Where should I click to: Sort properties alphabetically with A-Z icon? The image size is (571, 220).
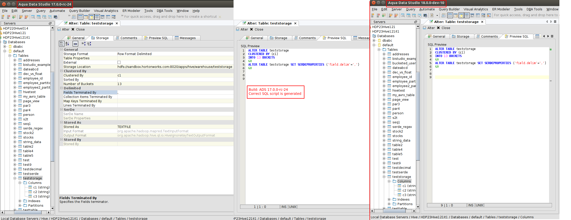coord(67,44)
